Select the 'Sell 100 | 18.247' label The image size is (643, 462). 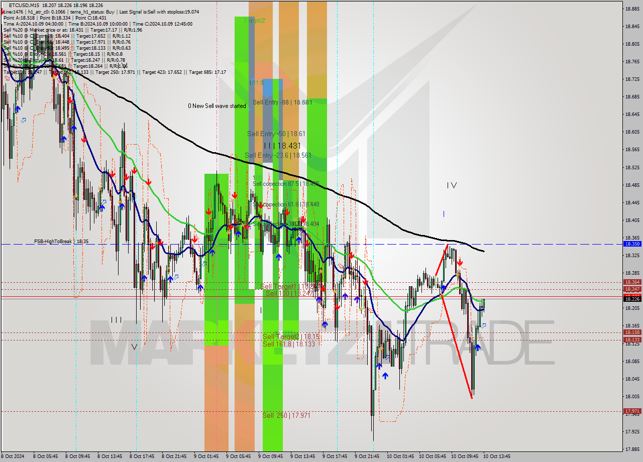click(289, 293)
